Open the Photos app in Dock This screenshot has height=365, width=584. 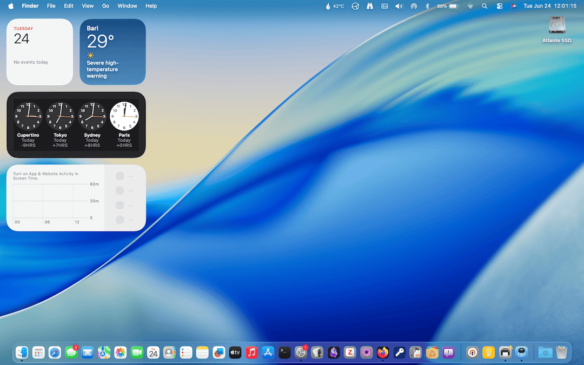pyautogui.click(x=120, y=353)
